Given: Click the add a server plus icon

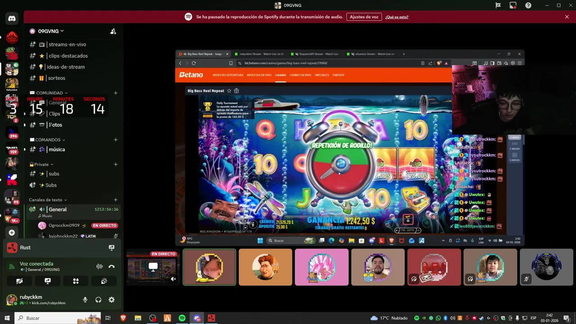Looking at the screenshot, I should click(12, 233).
